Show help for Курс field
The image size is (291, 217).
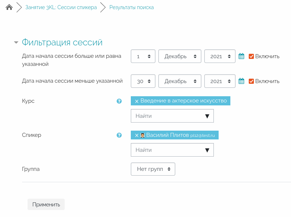click(119, 101)
